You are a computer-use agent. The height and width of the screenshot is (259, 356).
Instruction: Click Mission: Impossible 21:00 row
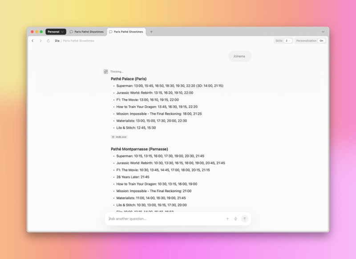coord(154,191)
